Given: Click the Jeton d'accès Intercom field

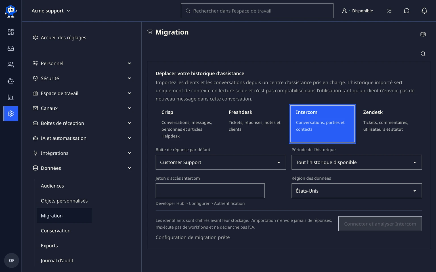Looking at the screenshot, I should click(x=210, y=191).
